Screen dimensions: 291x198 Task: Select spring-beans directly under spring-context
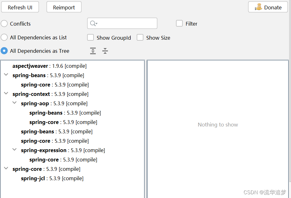[x=56, y=131]
